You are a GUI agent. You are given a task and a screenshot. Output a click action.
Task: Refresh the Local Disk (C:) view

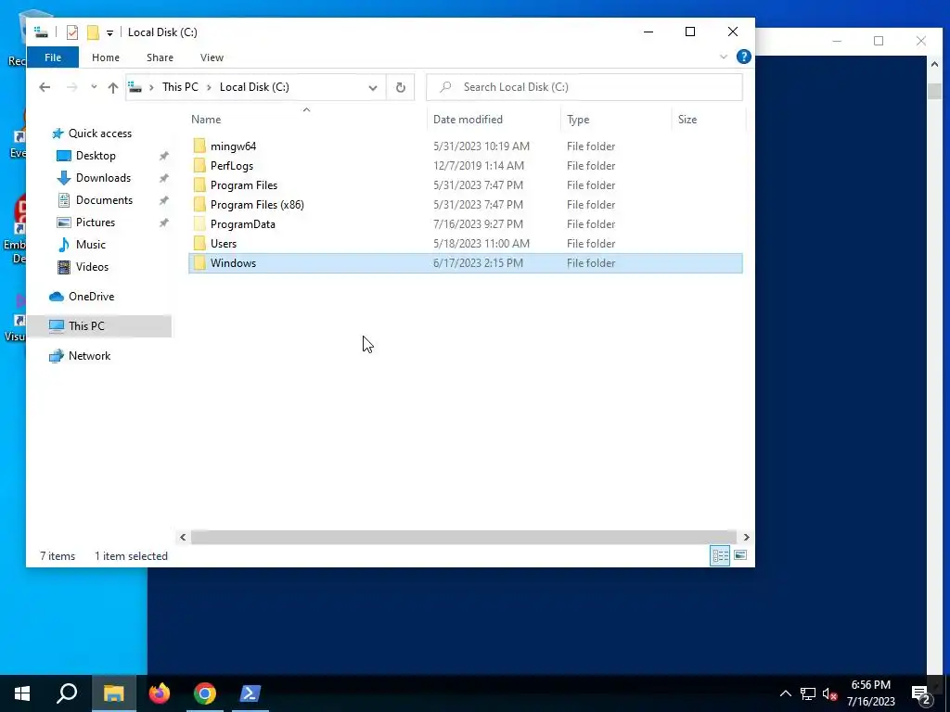(x=401, y=87)
